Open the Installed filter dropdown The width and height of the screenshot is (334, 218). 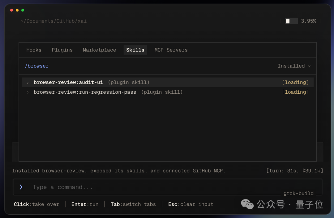[x=294, y=66]
